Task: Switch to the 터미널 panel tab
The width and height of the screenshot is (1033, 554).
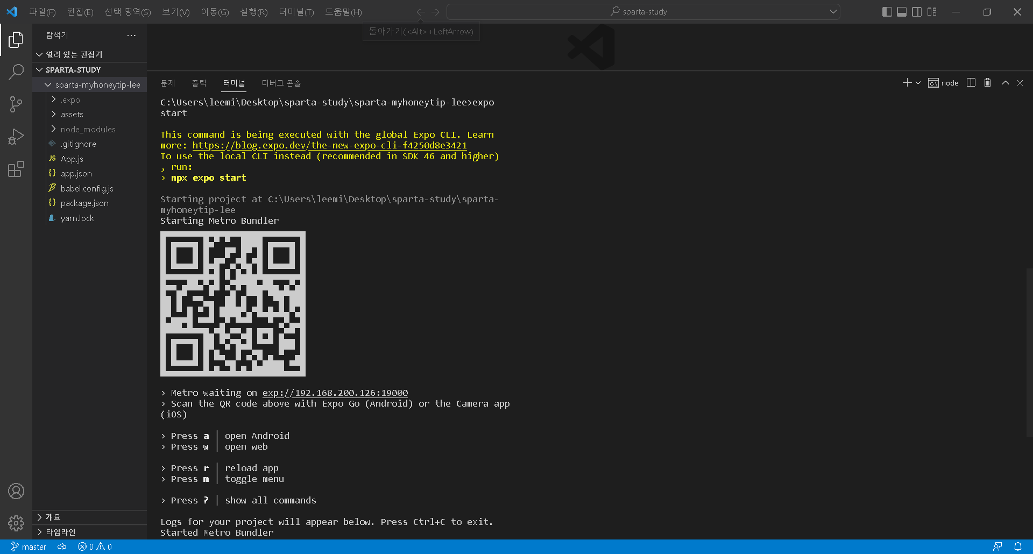Action: (x=234, y=83)
